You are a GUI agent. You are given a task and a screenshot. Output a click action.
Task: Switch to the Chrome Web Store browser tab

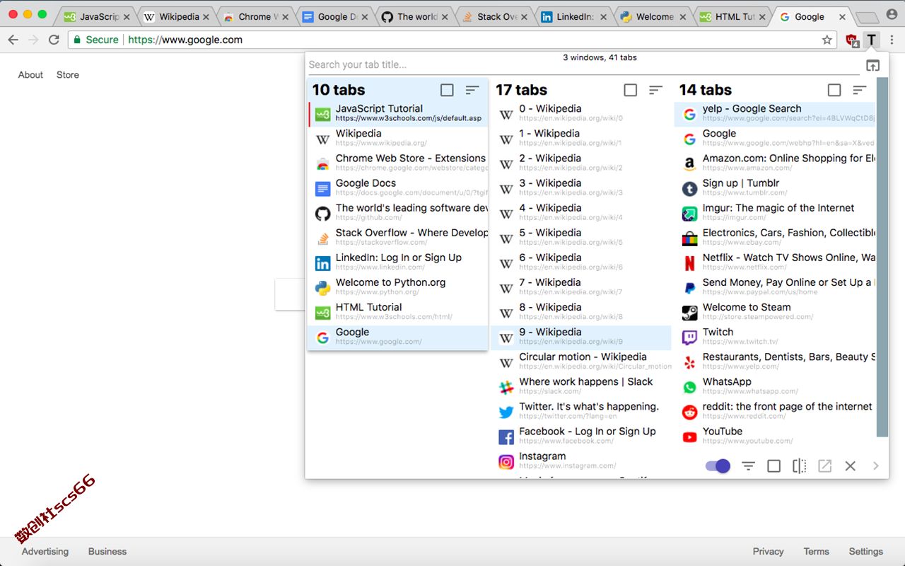(x=257, y=16)
